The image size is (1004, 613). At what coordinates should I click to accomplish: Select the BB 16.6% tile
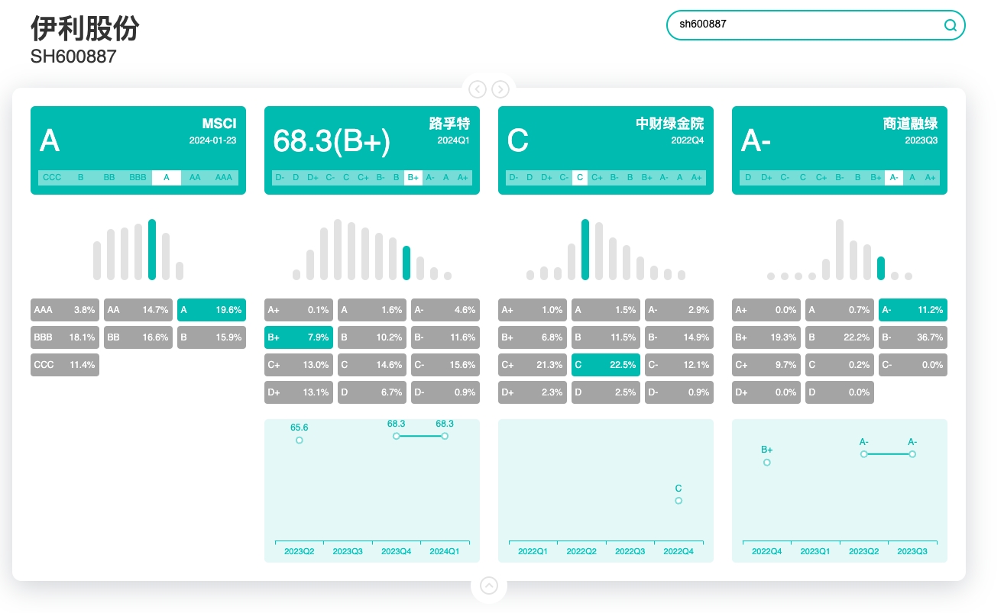tap(138, 337)
